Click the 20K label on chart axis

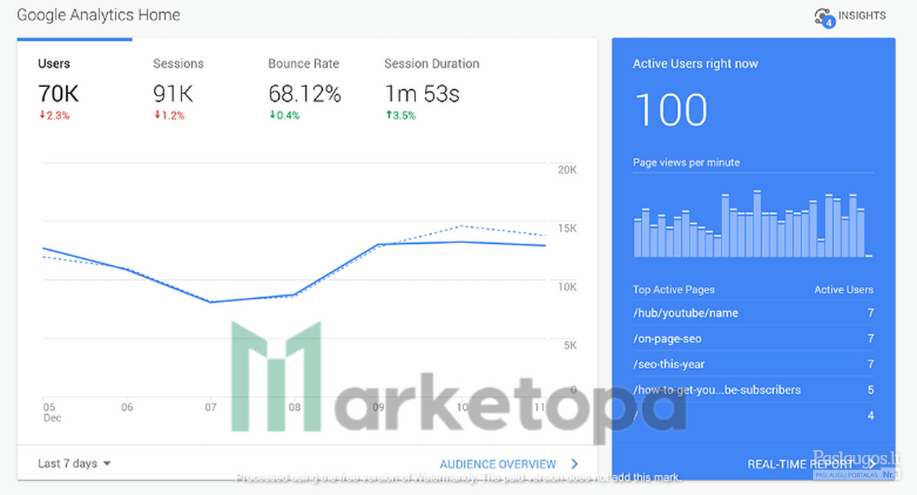[x=567, y=170]
